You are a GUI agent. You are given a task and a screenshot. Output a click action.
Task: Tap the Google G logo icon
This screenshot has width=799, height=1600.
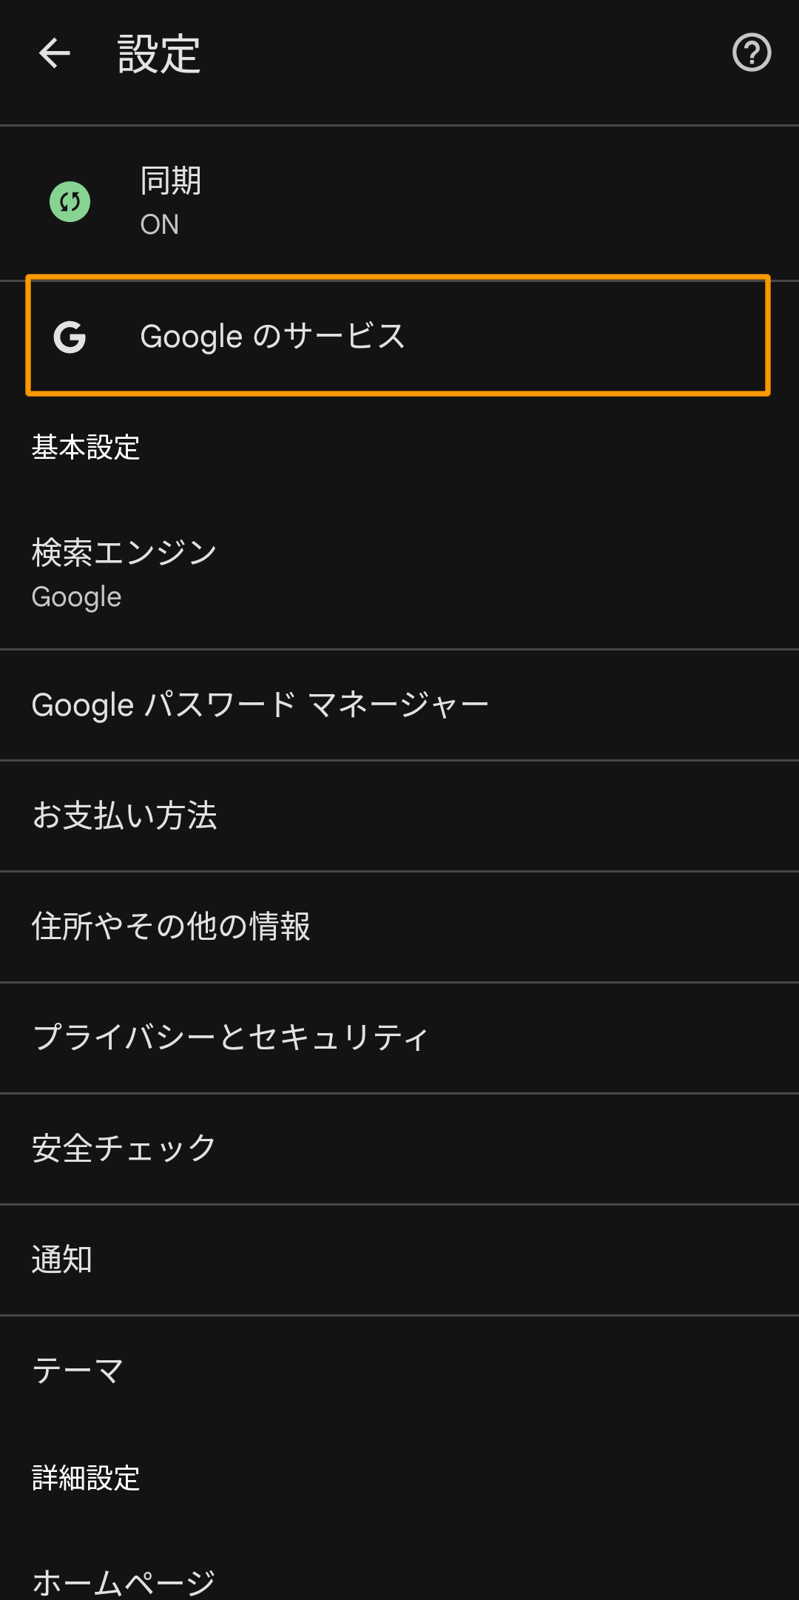click(70, 337)
